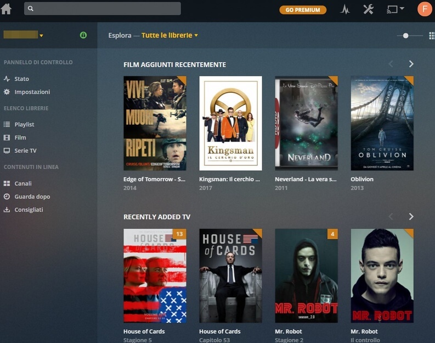The height and width of the screenshot is (343, 435).
Task: Click unwatched count badge 13 on House of Cards
Action: (179, 234)
